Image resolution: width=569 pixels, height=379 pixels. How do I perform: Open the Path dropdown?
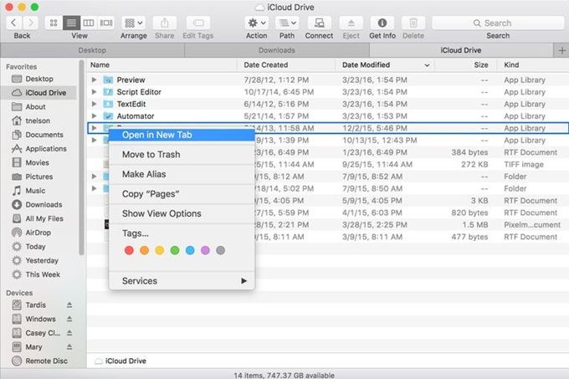287,23
